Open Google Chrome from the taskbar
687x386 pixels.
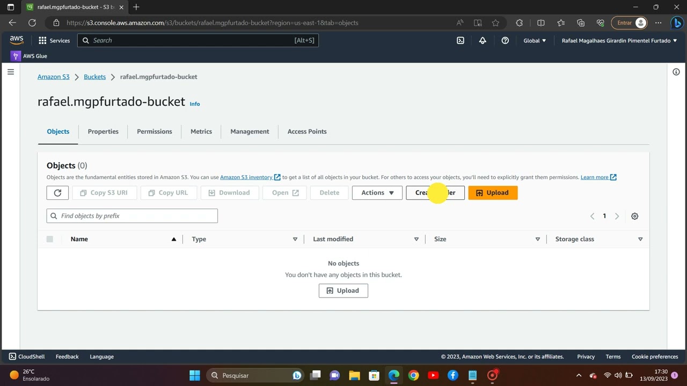click(x=413, y=375)
